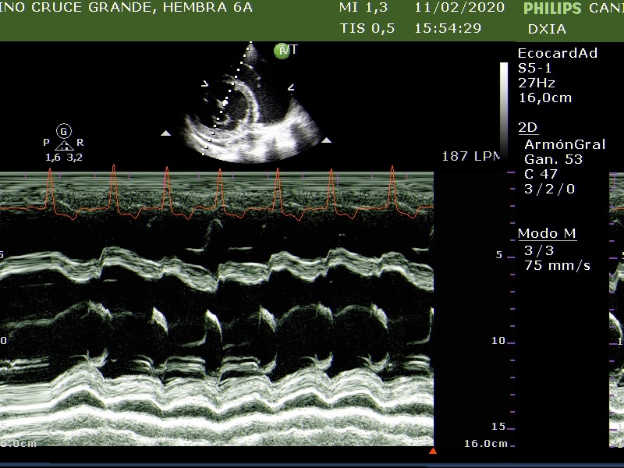Image resolution: width=624 pixels, height=468 pixels.
Task: Click the EcocardAd preset label
Action: pyautogui.click(x=558, y=53)
